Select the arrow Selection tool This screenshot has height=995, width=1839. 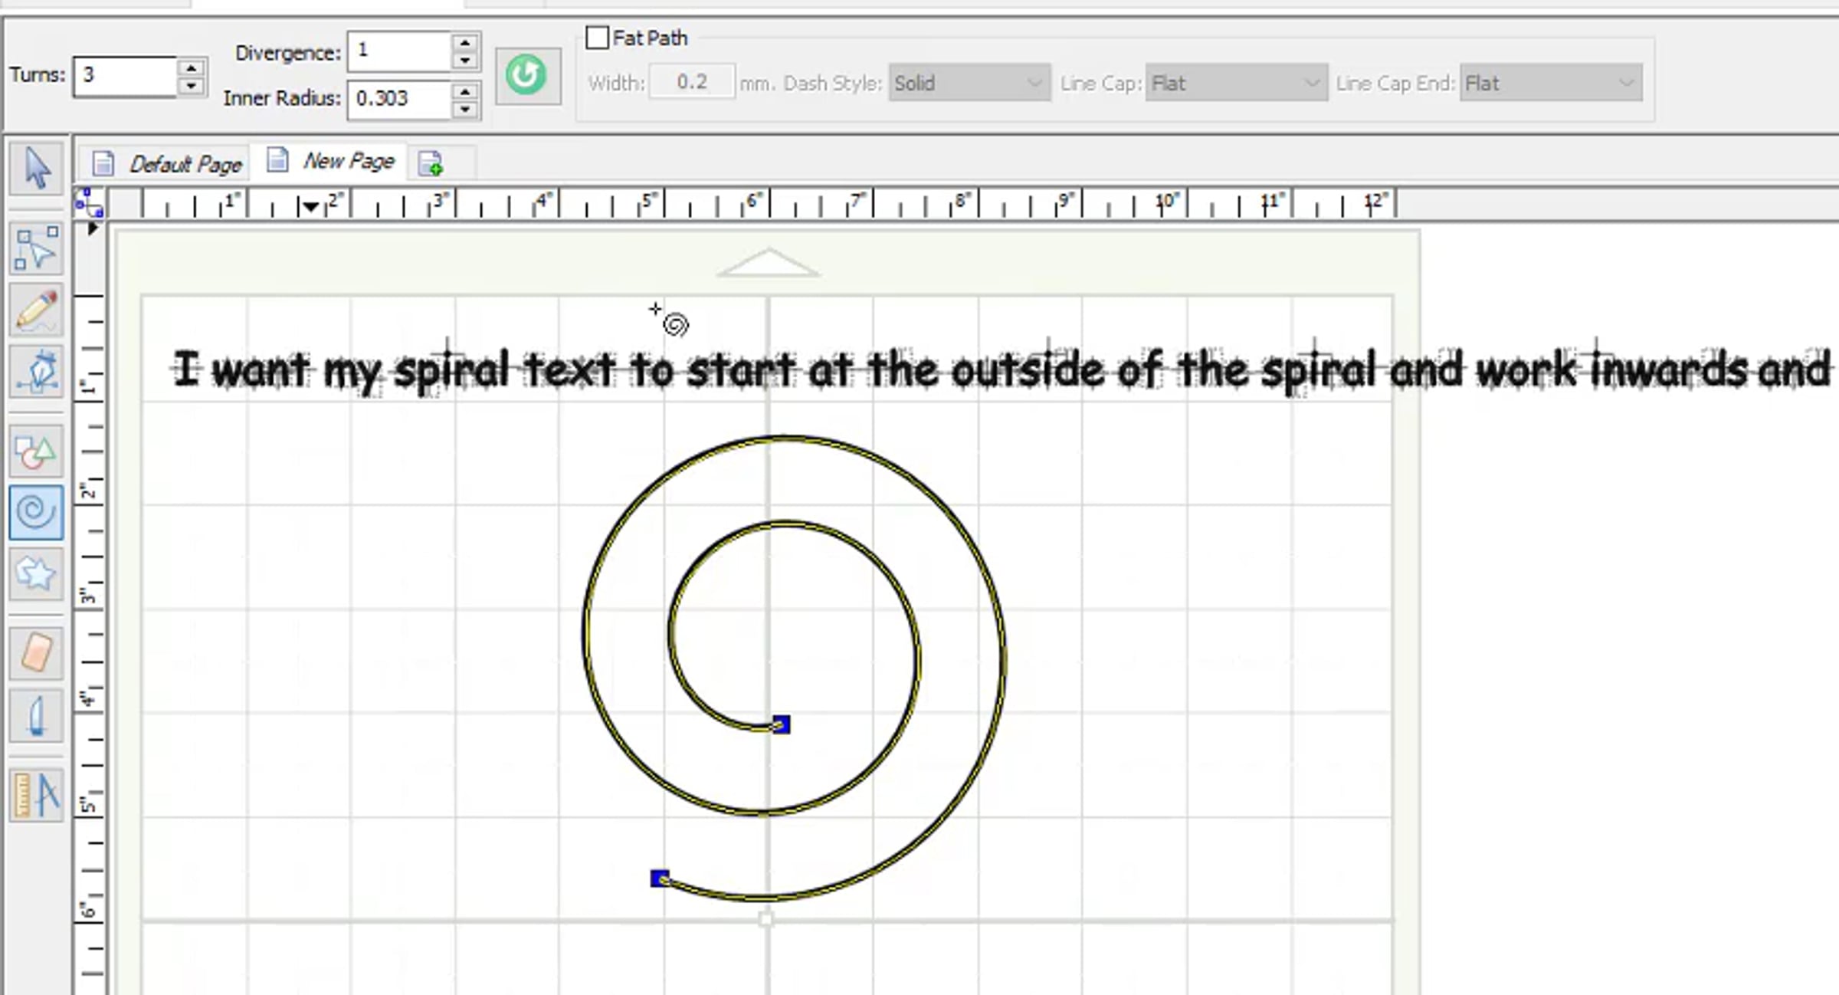[x=37, y=168]
